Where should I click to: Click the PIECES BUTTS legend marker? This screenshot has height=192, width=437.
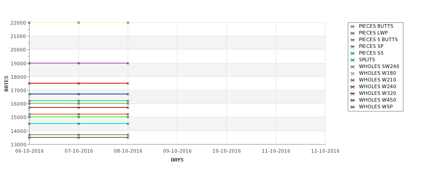[x=352, y=26]
